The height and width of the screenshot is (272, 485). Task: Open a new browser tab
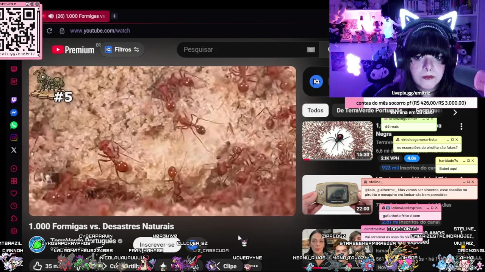pos(114,16)
